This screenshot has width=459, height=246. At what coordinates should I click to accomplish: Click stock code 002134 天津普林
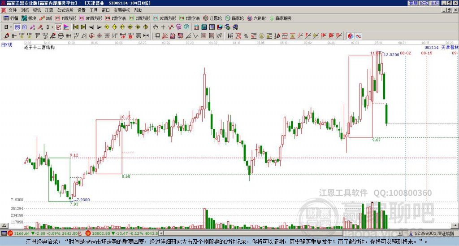442,48
